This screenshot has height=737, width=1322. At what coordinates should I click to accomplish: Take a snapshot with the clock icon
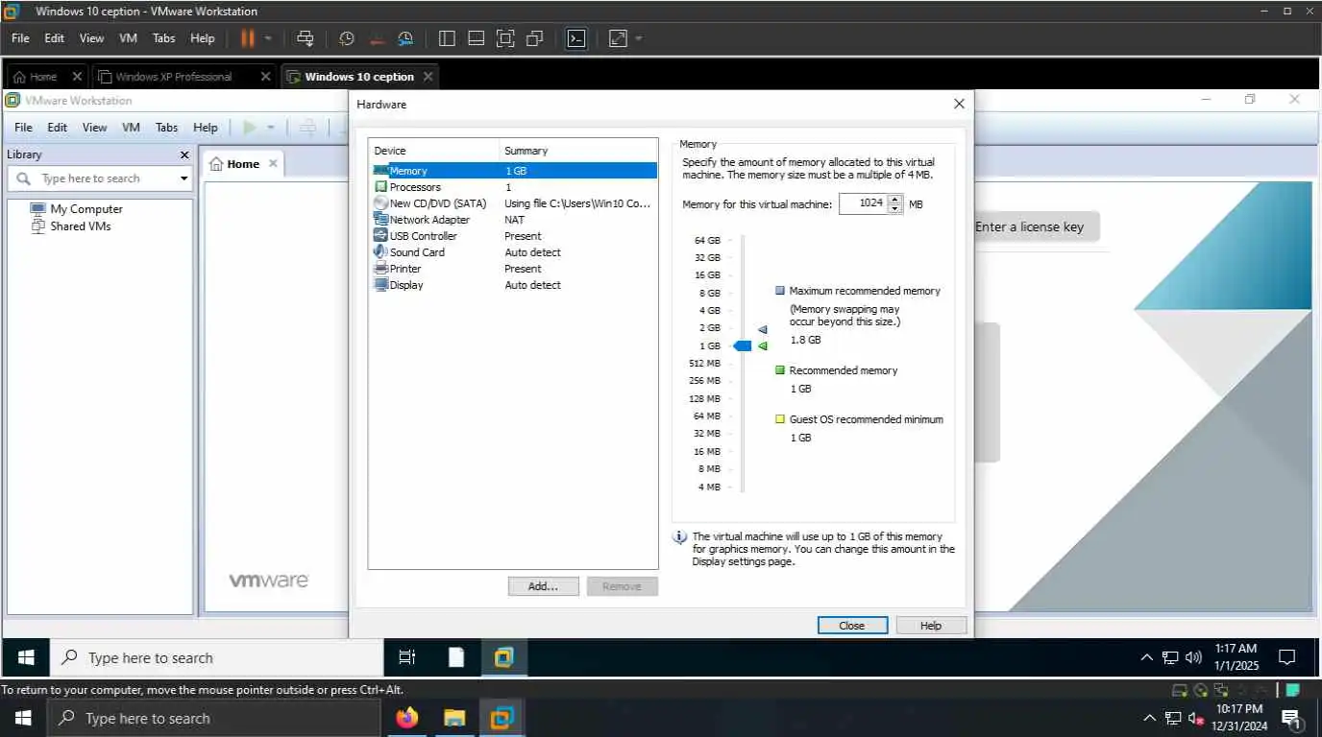(x=347, y=38)
